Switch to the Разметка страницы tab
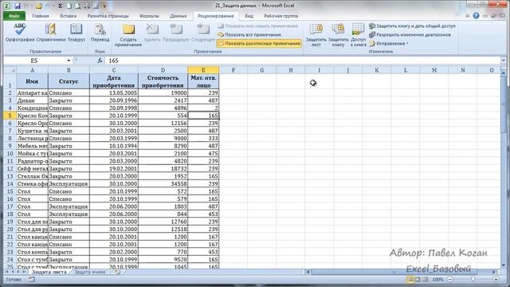Image resolution: width=510 pixels, height=287 pixels. [108, 16]
